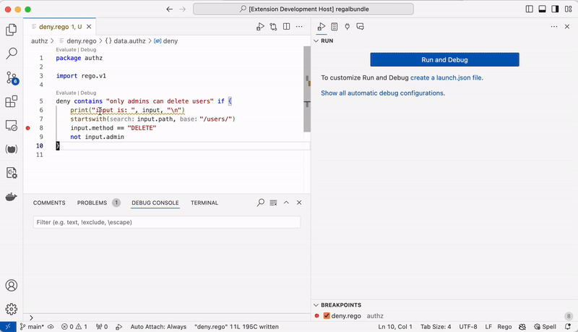The height and width of the screenshot is (332, 578).
Task: Click the Run and Debug button
Action: coord(444,60)
